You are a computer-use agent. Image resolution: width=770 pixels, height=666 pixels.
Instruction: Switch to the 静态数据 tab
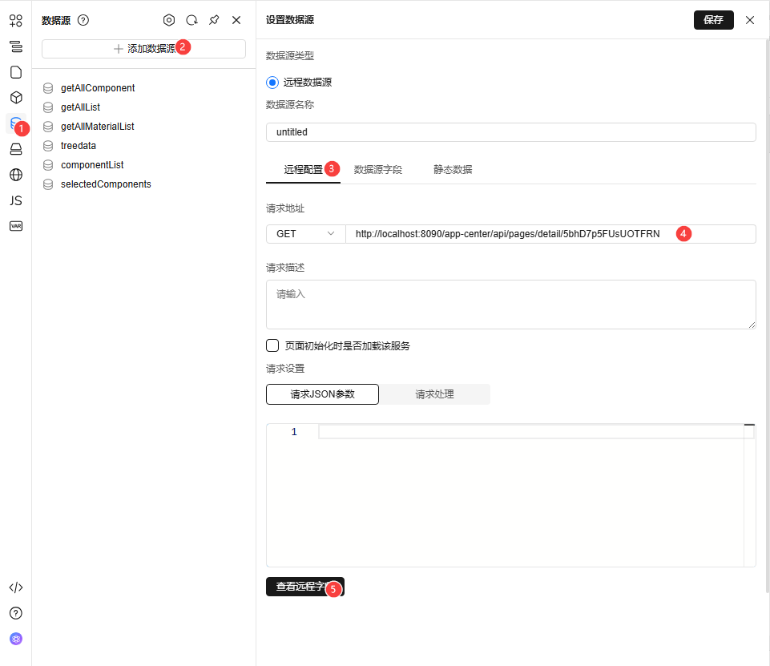pos(453,169)
